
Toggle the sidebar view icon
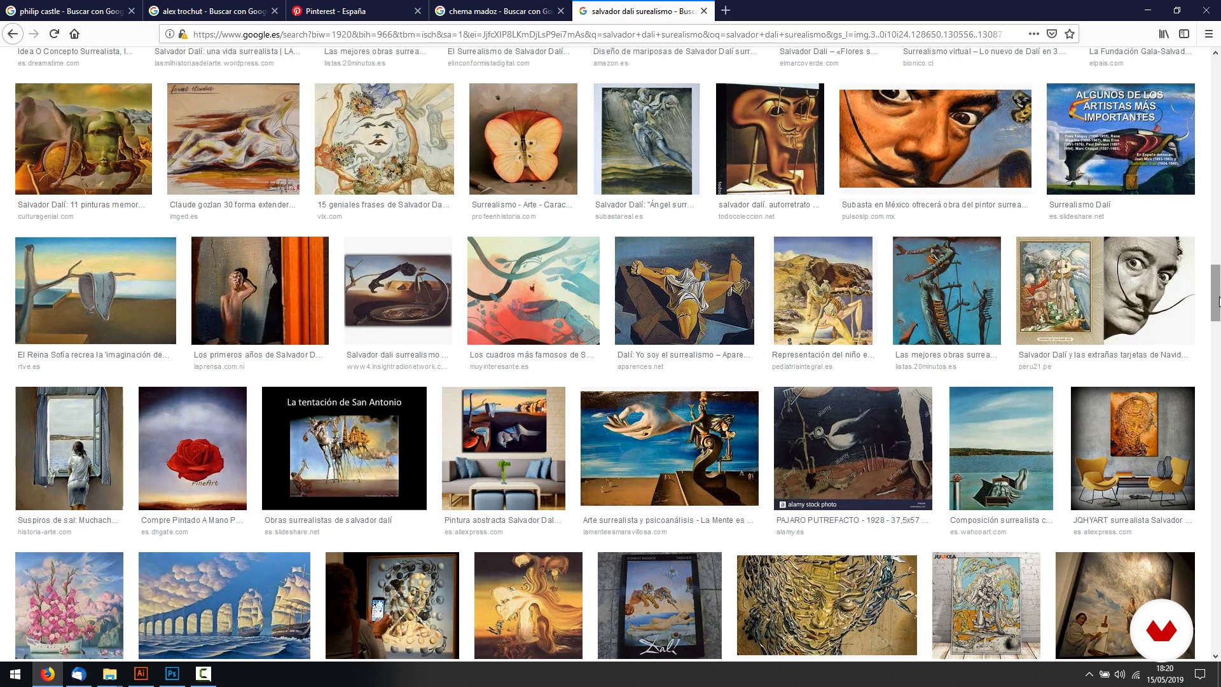(1184, 34)
